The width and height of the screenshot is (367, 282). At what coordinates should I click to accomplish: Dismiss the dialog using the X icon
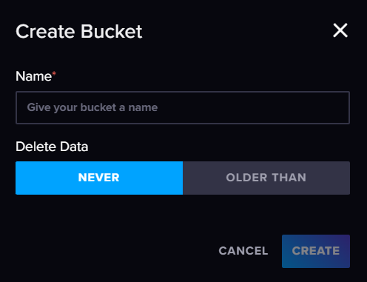(340, 30)
